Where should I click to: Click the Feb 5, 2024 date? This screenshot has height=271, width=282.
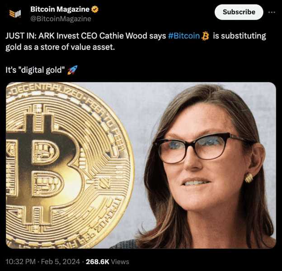(61, 262)
